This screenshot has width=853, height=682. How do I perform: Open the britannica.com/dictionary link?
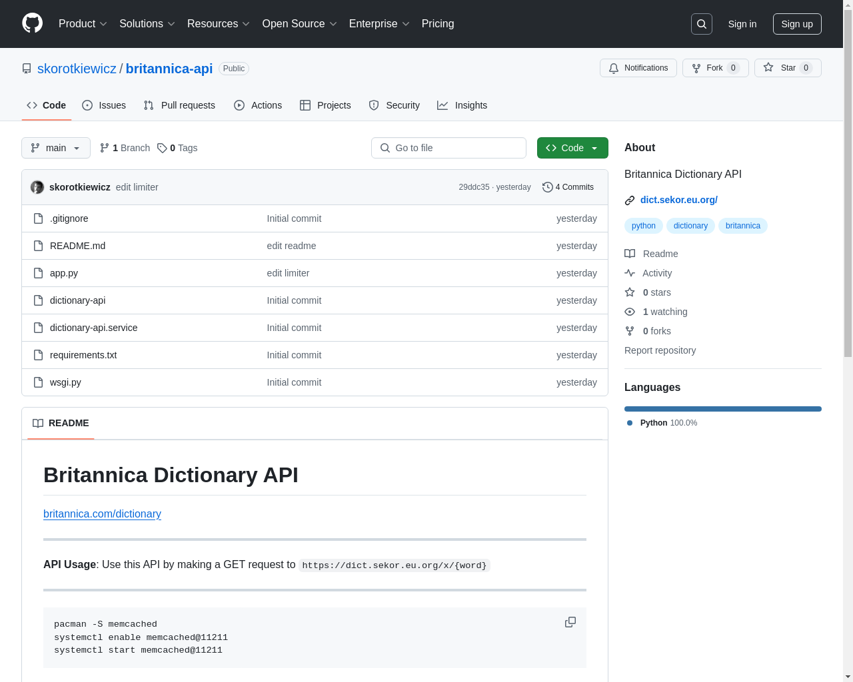point(102,514)
